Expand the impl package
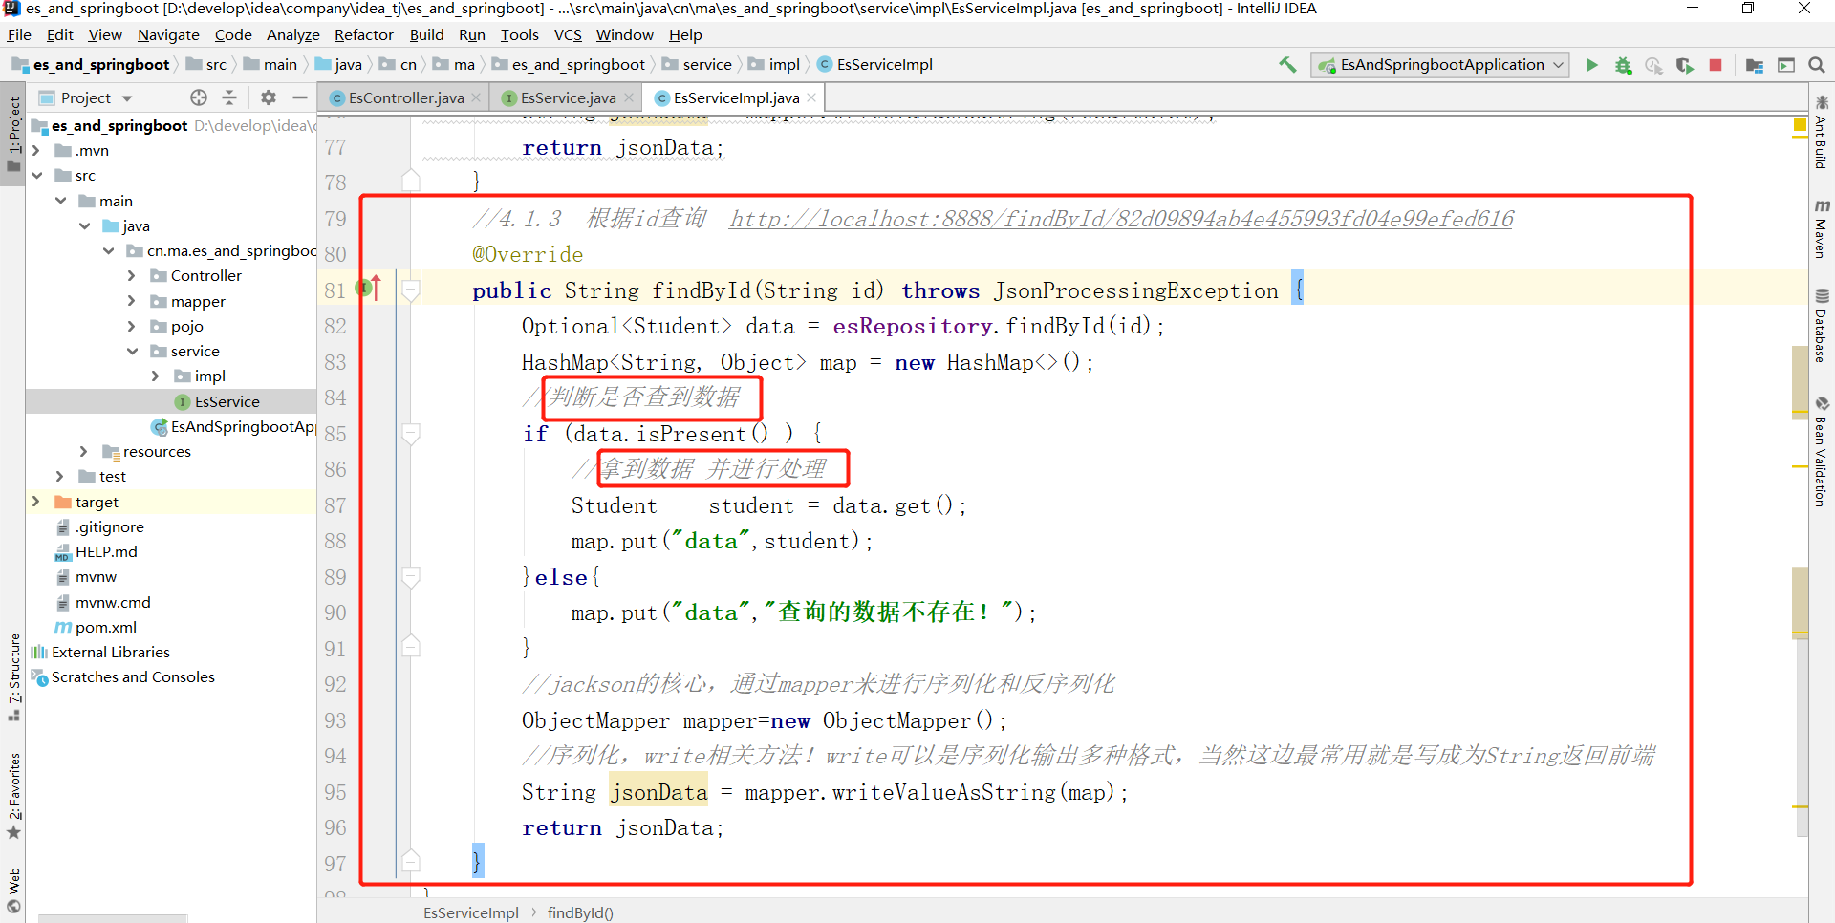Image resolution: width=1835 pixels, height=923 pixels. tap(155, 376)
